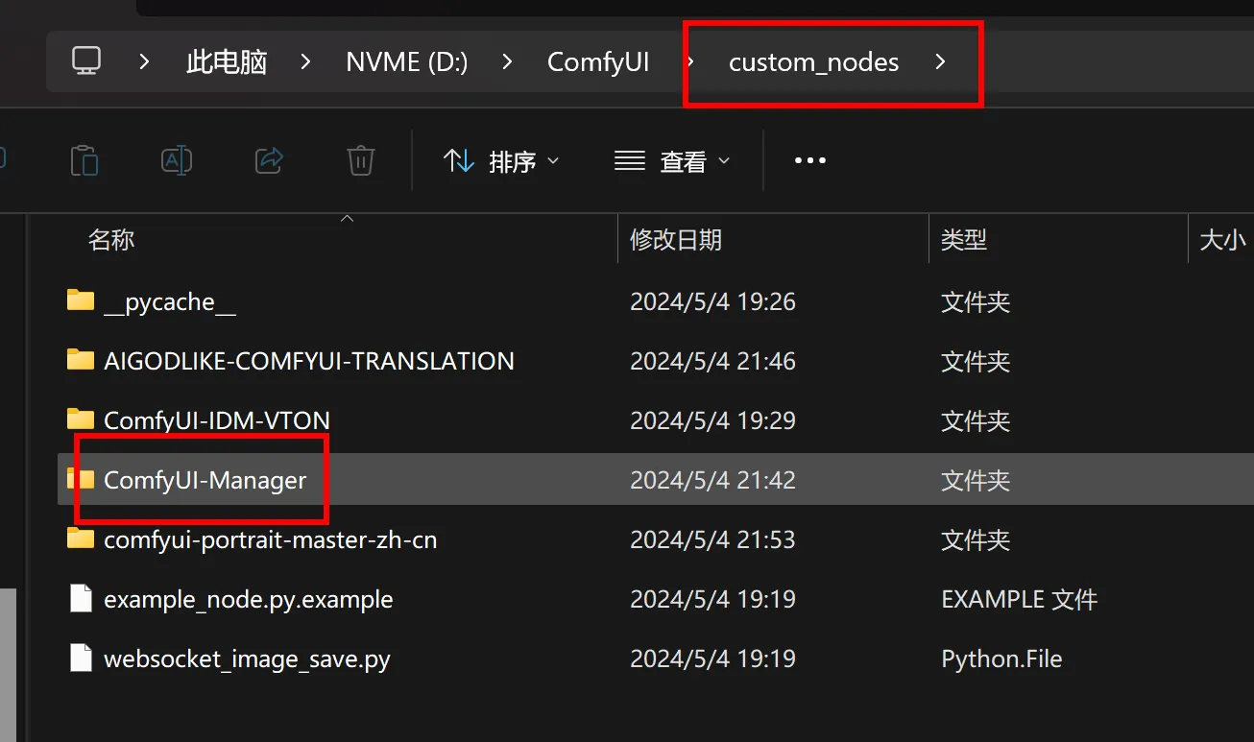The height and width of the screenshot is (742, 1254).
Task: Click the Delete trash can icon
Action: (360, 160)
